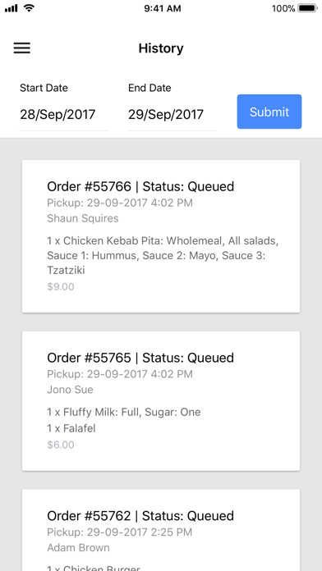Select the Fluffy Milk order line
This screenshot has width=322, height=571.
click(123, 412)
